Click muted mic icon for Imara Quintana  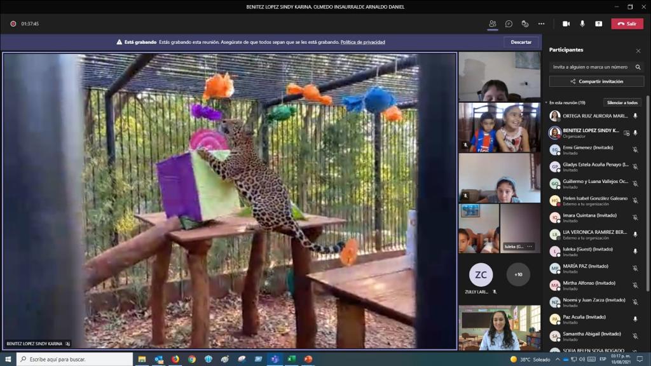[x=635, y=217]
